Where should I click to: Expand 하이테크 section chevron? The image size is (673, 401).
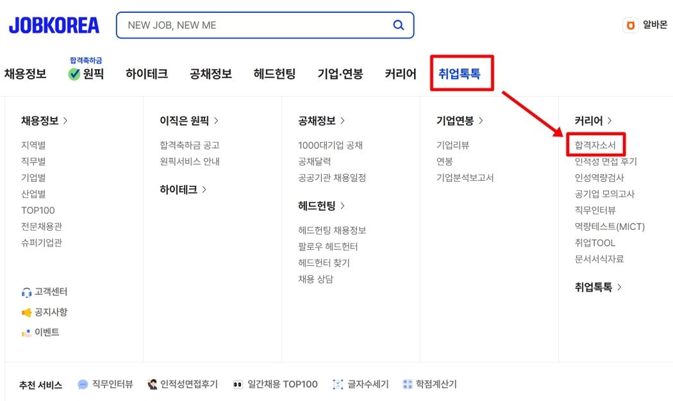point(204,190)
